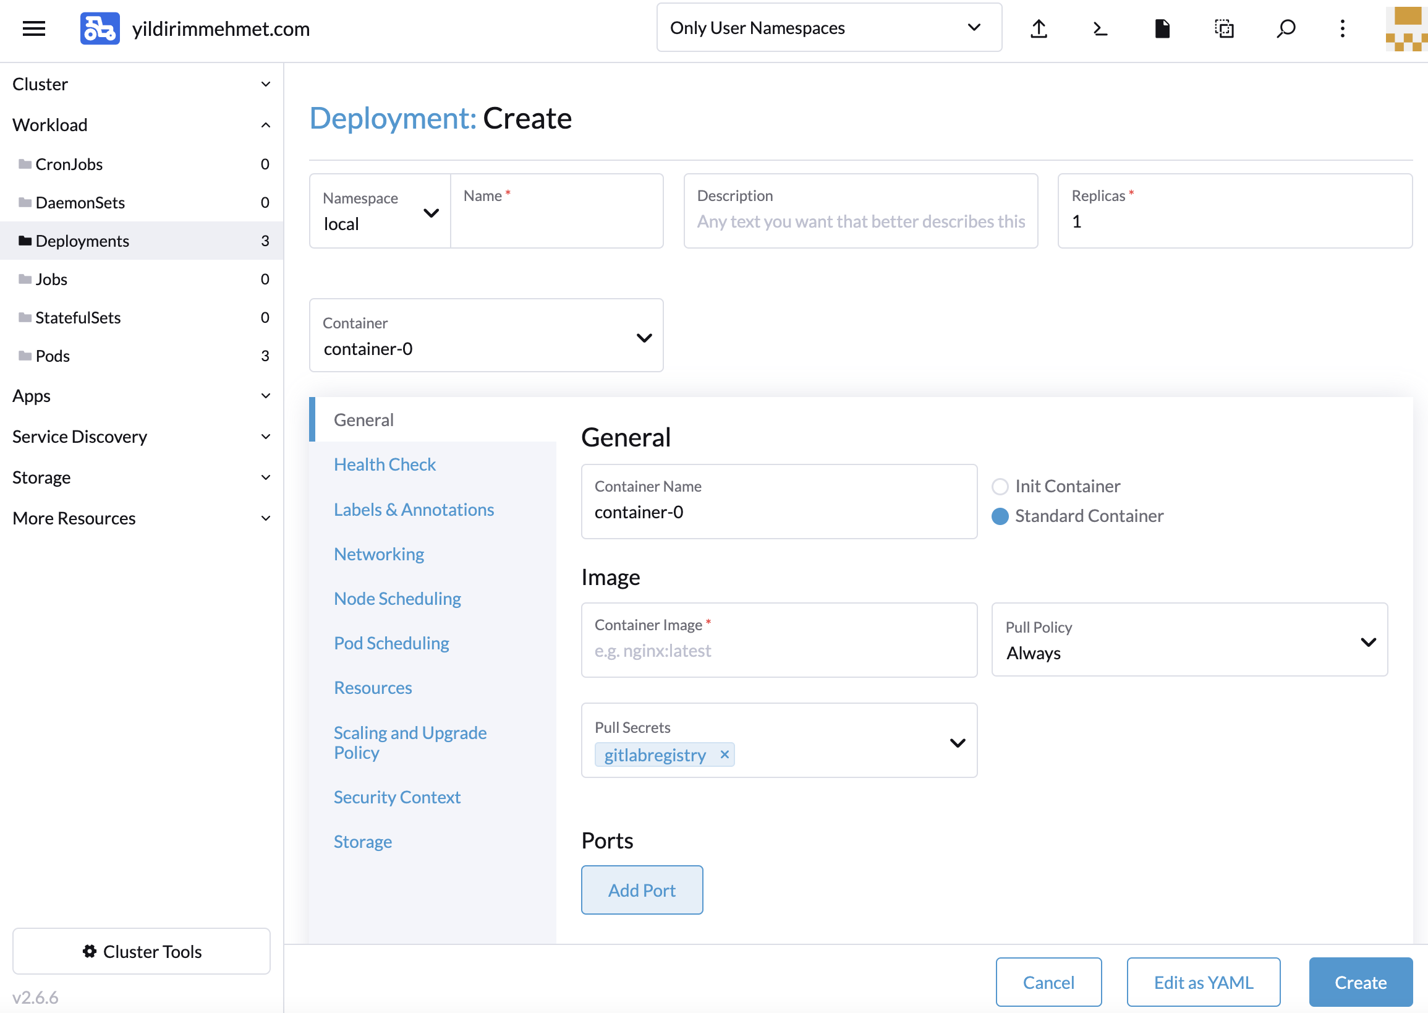Copy KubeConfig to clipboard icon
The height and width of the screenshot is (1013, 1428).
(1224, 28)
